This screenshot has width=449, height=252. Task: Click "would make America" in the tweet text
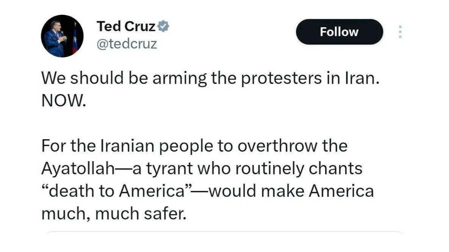click(x=291, y=191)
